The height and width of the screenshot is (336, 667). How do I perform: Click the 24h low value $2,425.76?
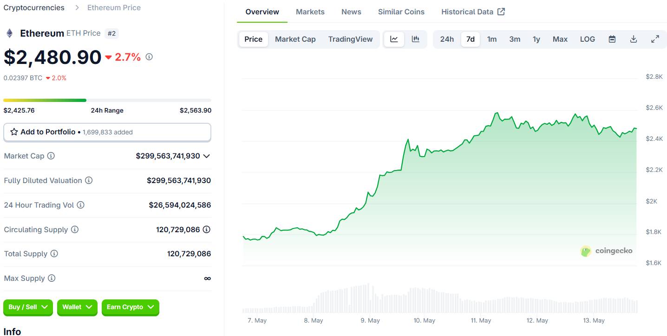[19, 110]
